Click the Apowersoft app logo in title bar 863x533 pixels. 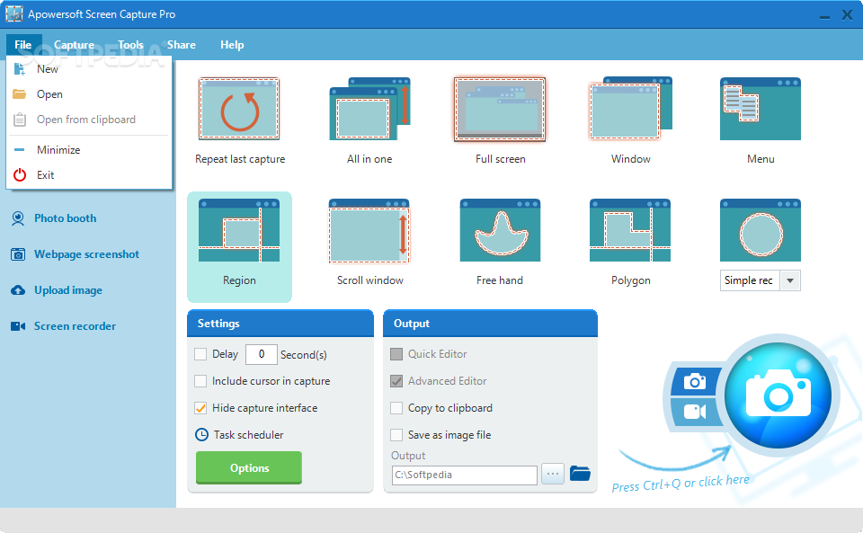coord(14,13)
